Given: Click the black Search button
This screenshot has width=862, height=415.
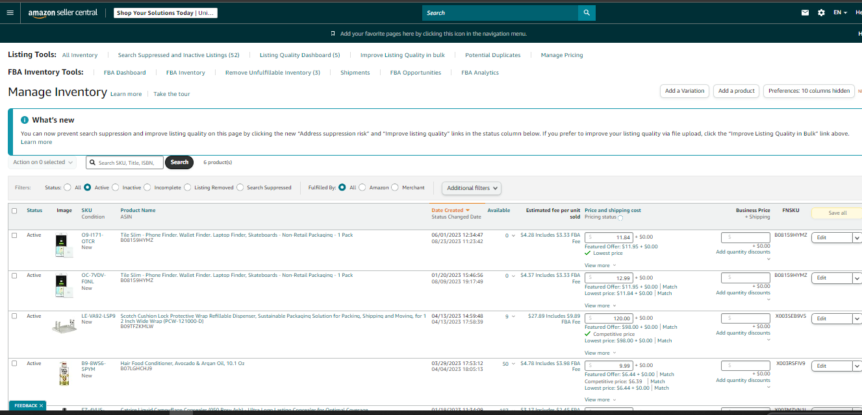Looking at the screenshot, I should 179,162.
